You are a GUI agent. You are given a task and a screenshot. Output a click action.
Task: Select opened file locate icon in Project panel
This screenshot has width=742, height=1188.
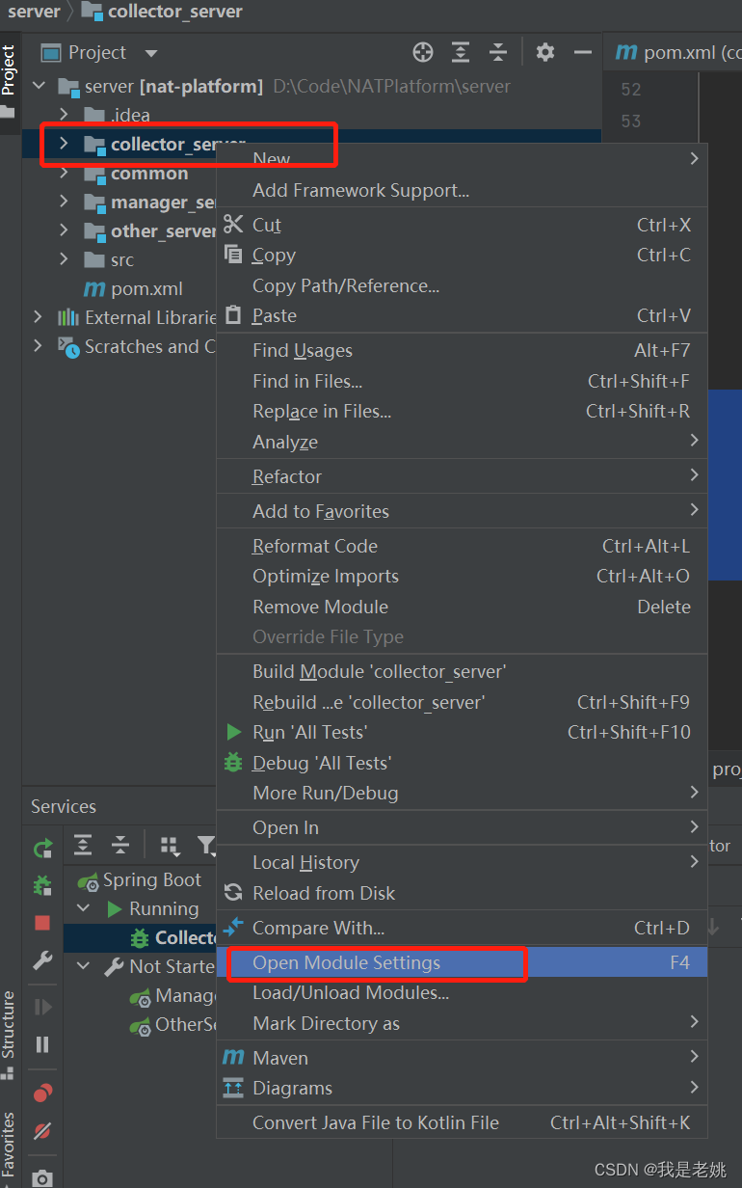(x=423, y=52)
